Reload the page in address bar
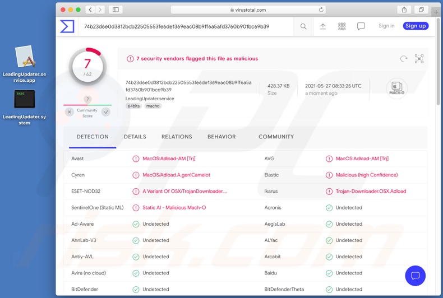The image size is (443, 298). 321,10
